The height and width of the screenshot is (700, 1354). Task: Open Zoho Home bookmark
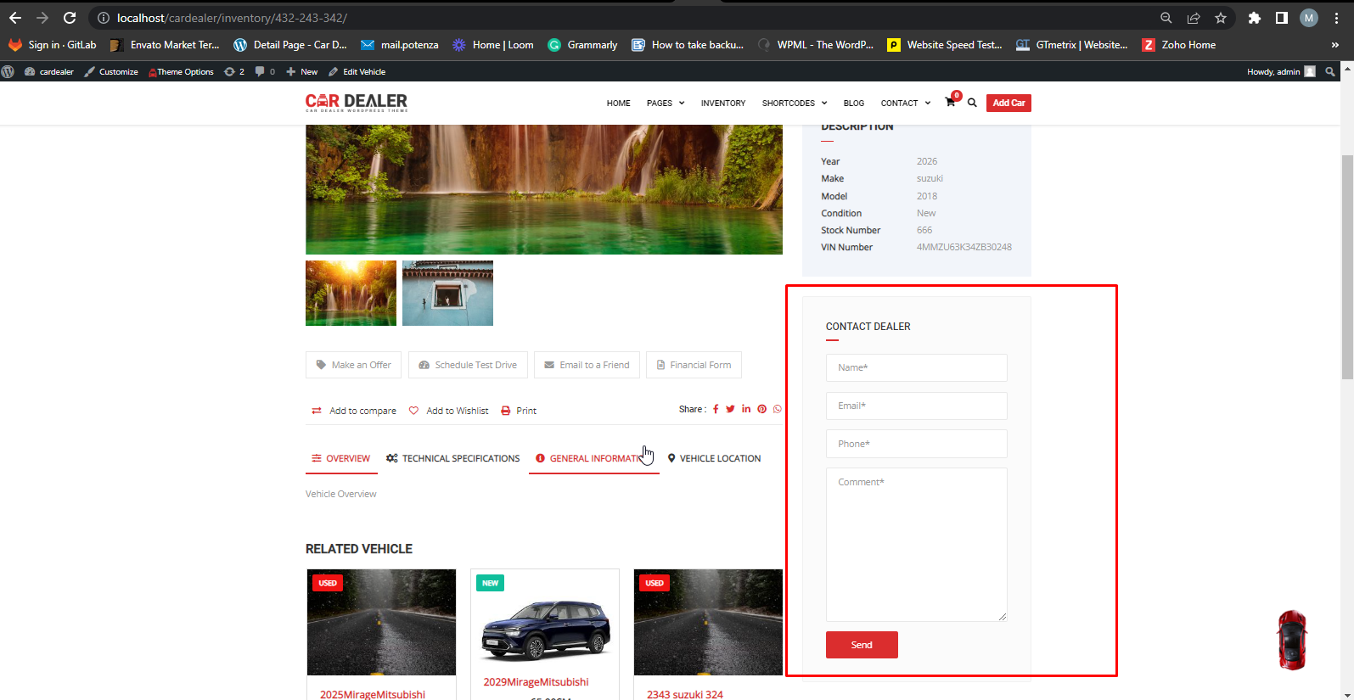(x=1179, y=45)
